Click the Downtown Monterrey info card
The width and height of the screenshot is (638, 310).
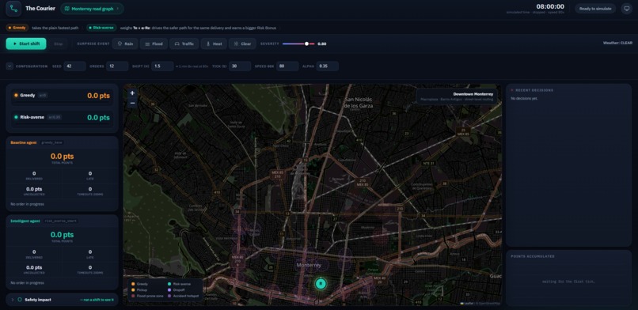(457, 96)
